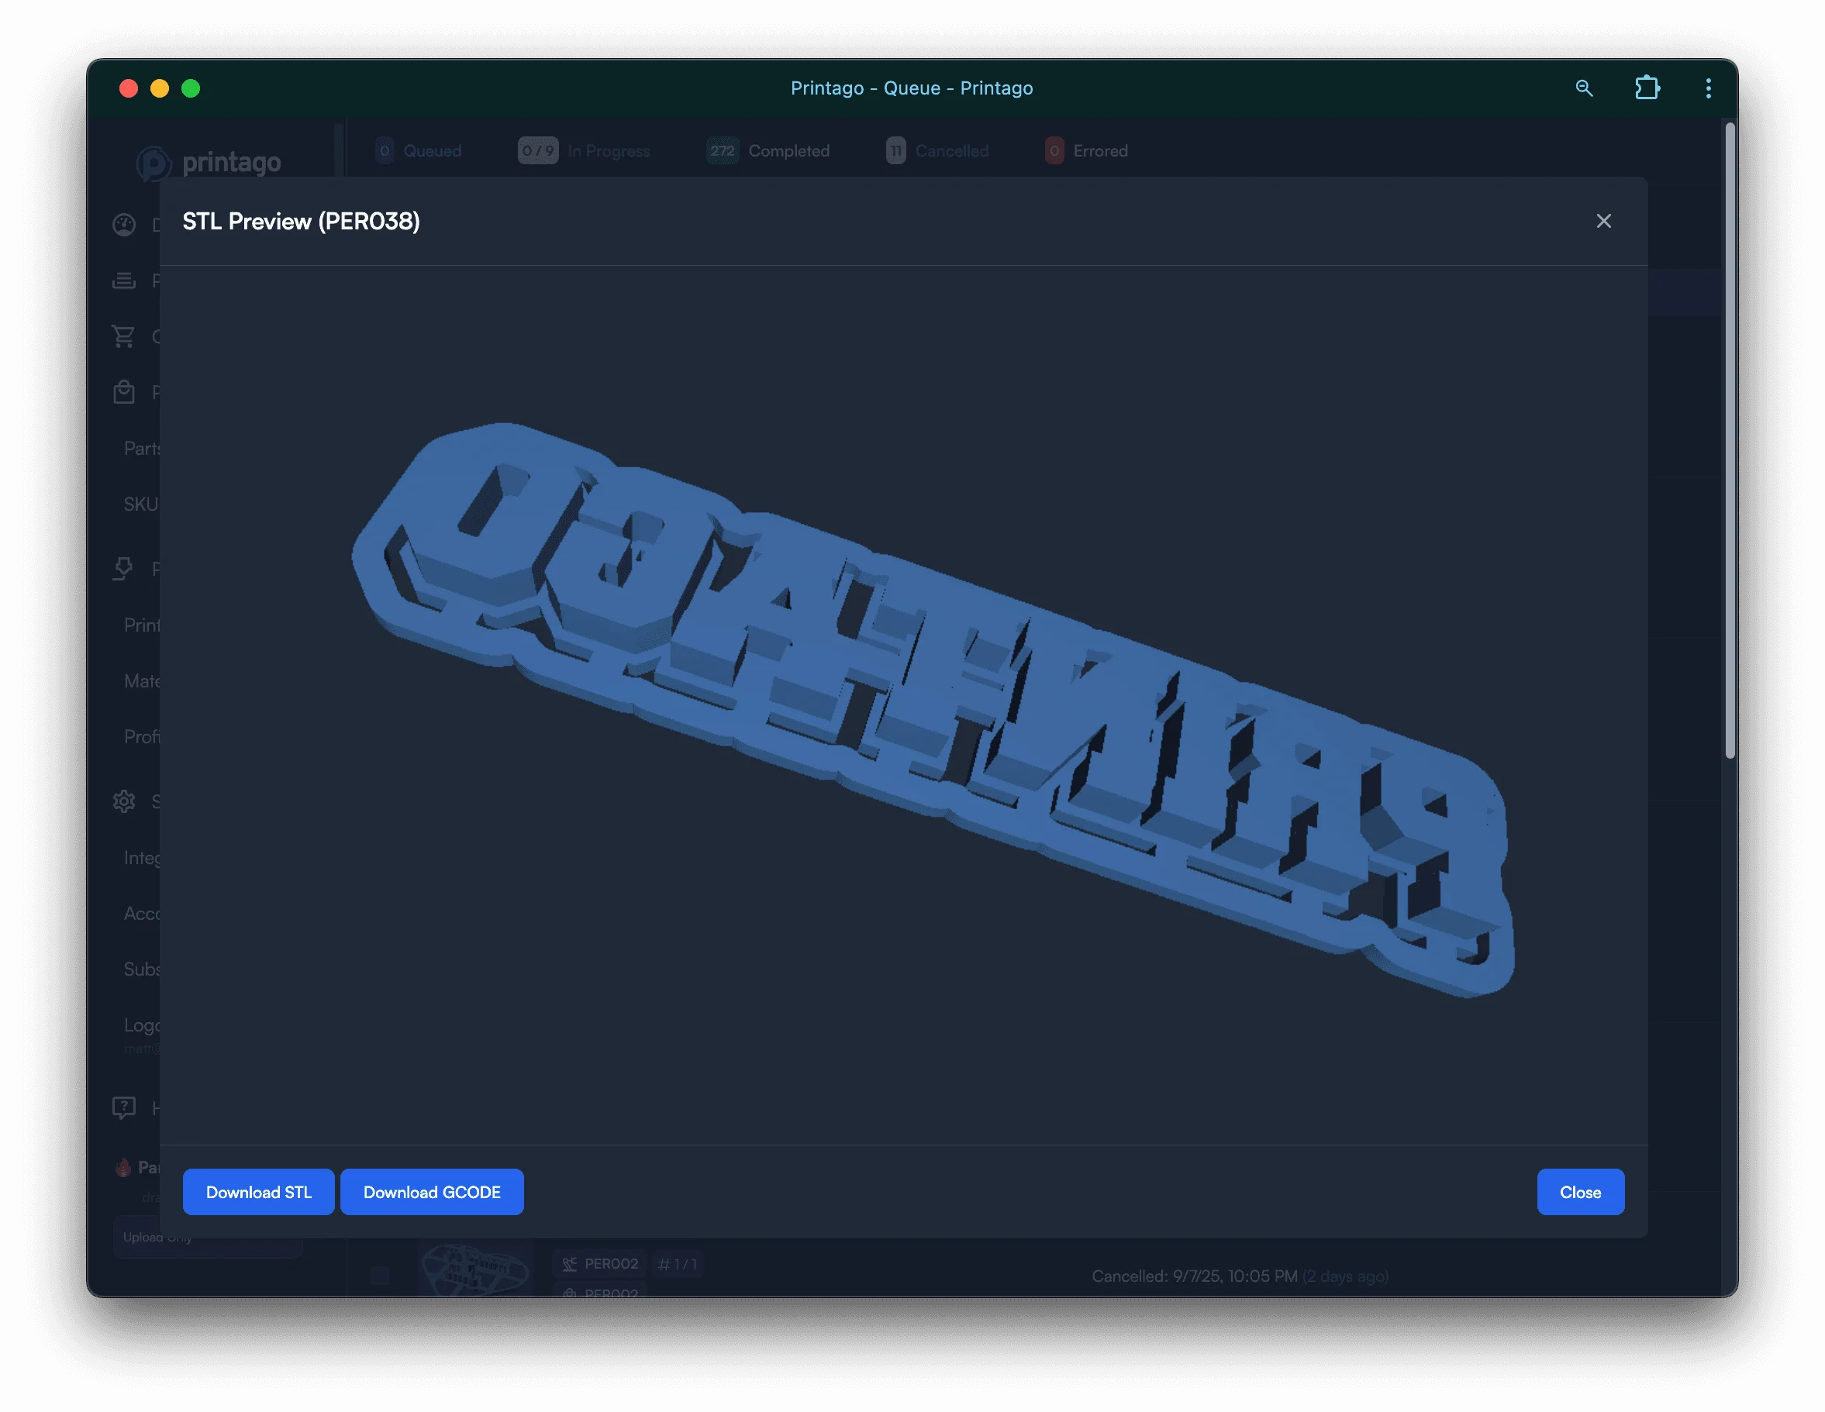Expand the Integrations settings entry
The image size is (1825, 1412).
coord(142,857)
